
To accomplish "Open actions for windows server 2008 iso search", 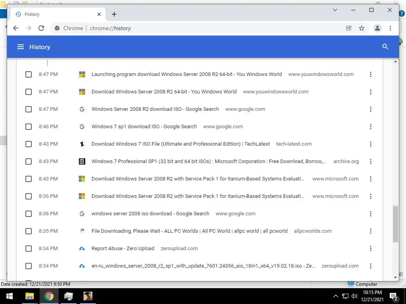I will (x=371, y=214).
